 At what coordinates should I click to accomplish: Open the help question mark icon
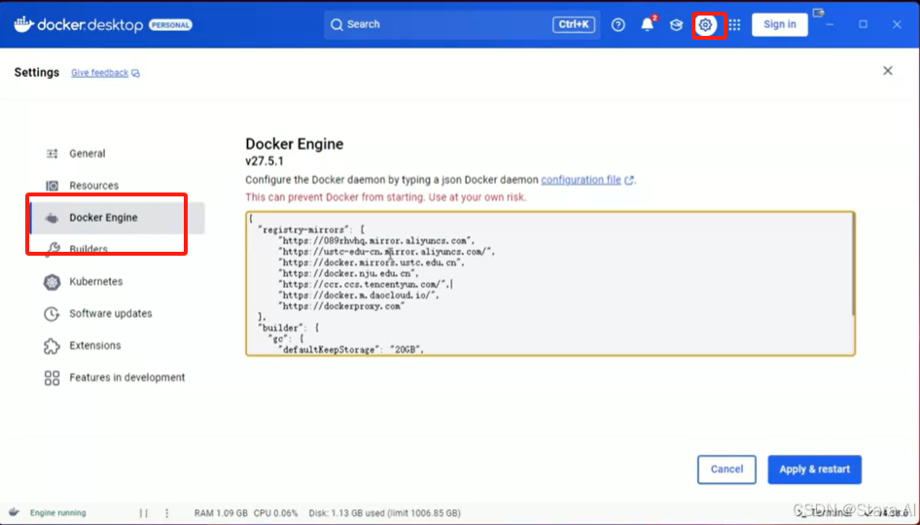[618, 24]
